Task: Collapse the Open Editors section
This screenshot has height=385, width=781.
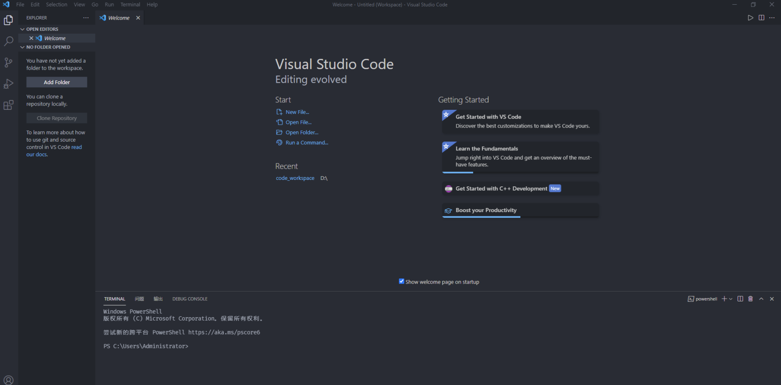Action: 22,29
